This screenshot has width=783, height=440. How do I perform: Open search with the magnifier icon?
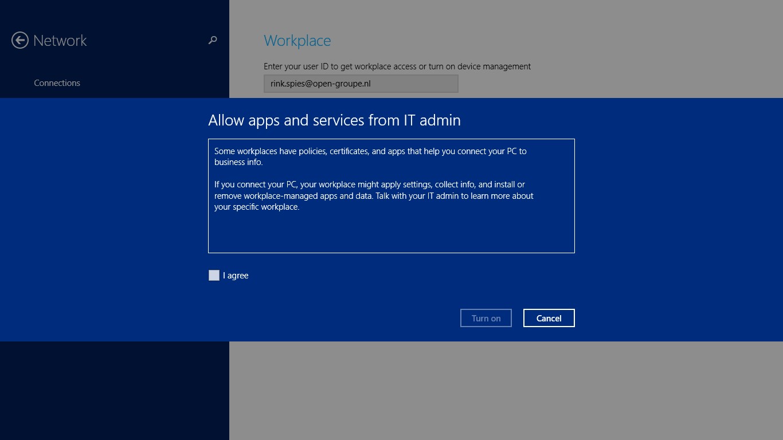213,40
